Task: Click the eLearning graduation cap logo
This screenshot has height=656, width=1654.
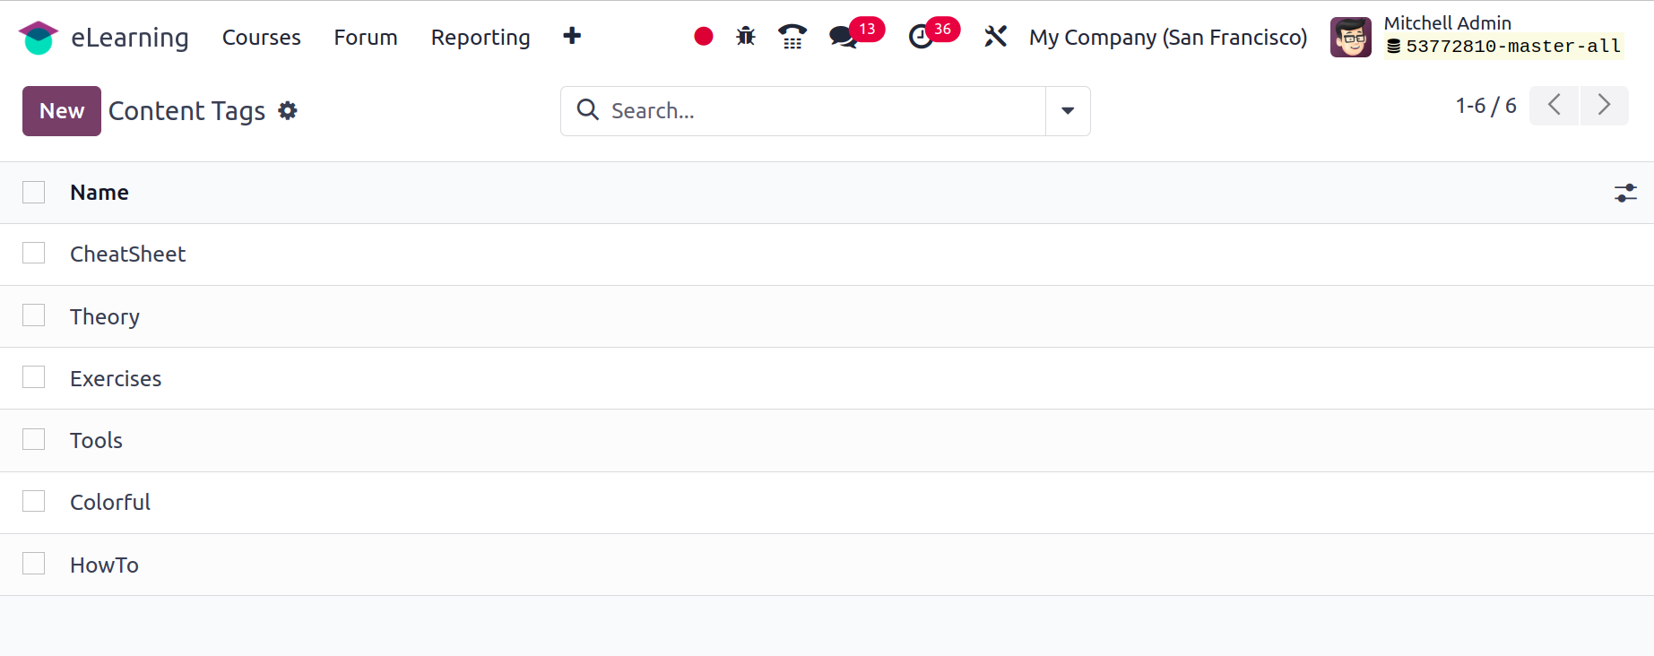Action: (x=38, y=38)
